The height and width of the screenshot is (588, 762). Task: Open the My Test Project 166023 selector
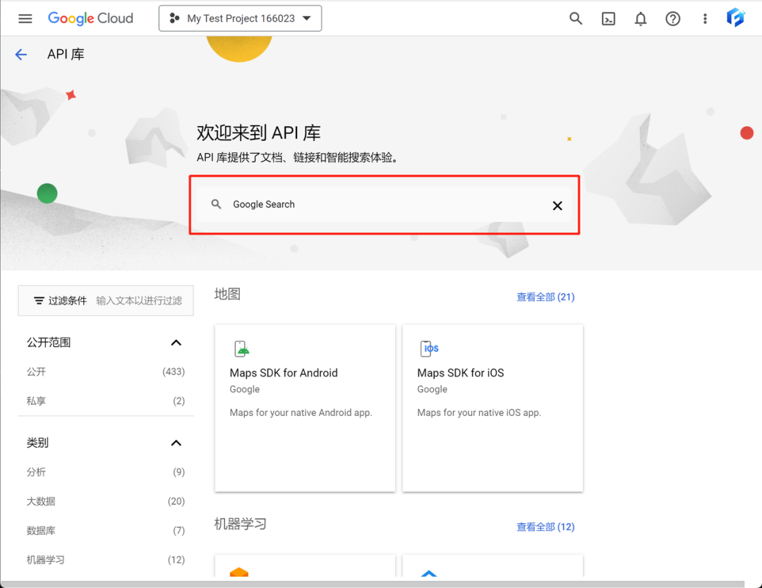240,18
